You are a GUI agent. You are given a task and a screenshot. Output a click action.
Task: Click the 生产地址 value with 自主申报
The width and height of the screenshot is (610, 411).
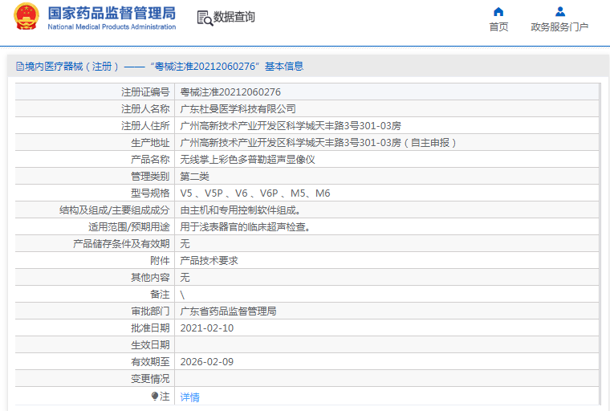pyautogui.click(x=318, y=143)
